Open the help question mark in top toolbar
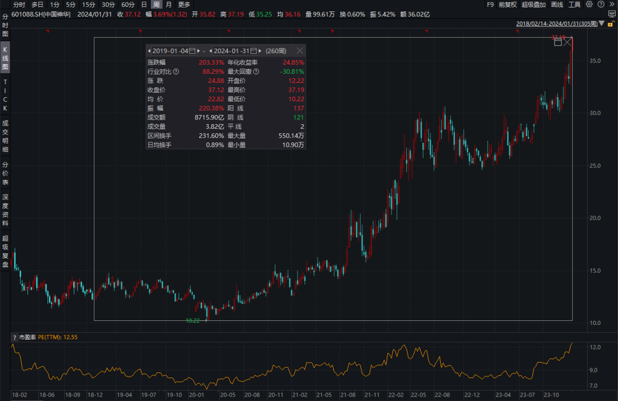Image resolution: width=618 pixels, height=401 pixels. 601,5
